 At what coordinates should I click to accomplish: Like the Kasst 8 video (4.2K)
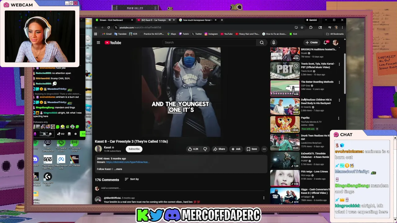pos(193,149)
